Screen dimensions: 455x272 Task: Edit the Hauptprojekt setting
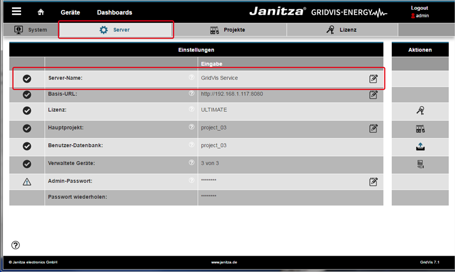pyautogui.click(x=373, y=129)
